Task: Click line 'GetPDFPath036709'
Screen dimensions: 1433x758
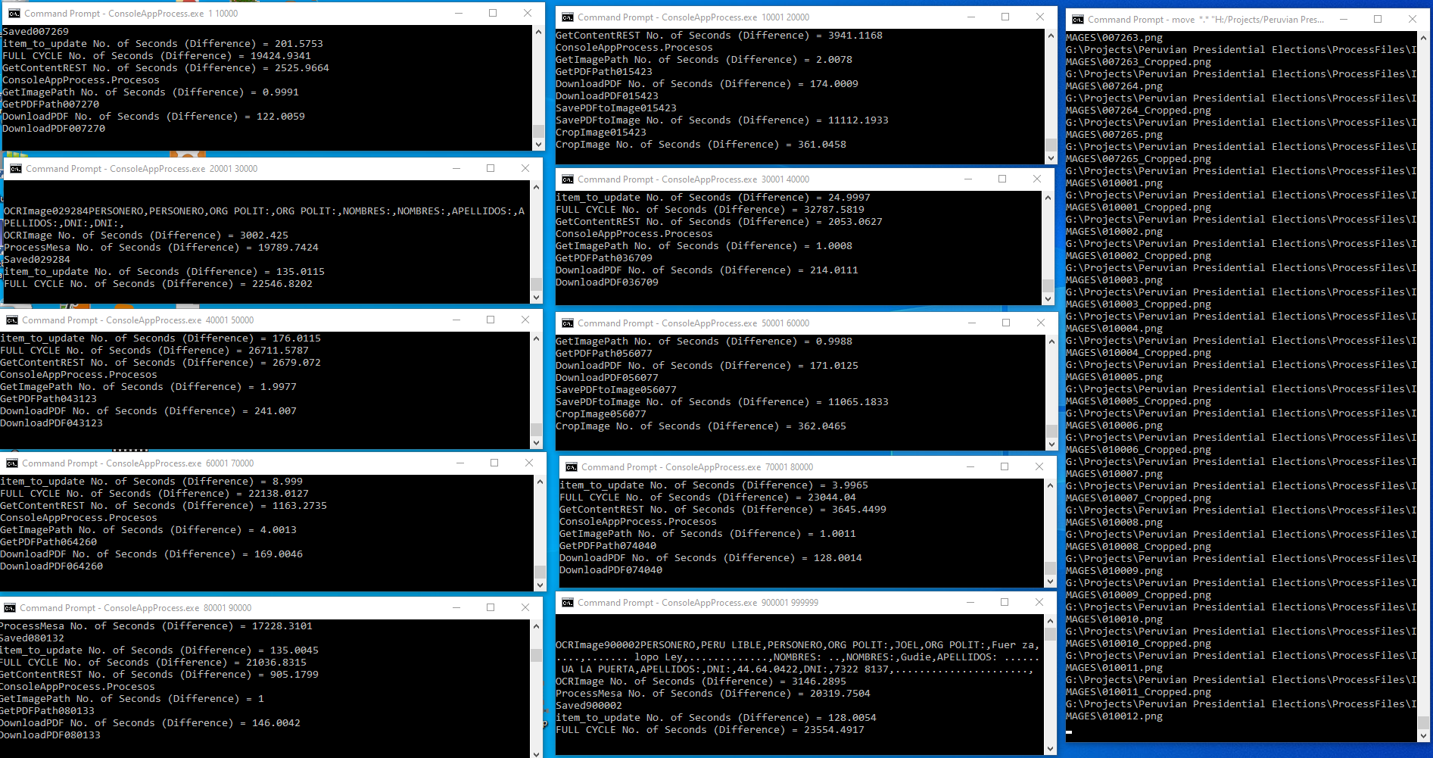Action: pyautogui.click(x=604, y=258)
